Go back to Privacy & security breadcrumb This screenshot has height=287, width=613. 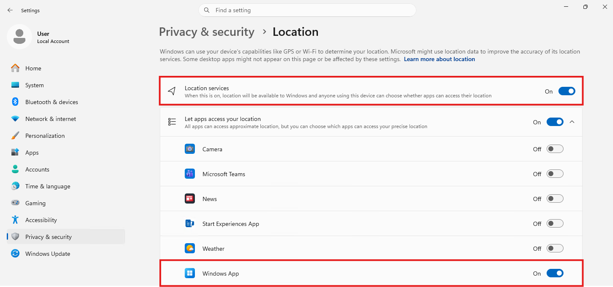click(x=207, y=32)
